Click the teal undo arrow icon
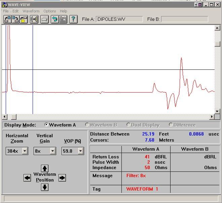This screenshot has width=222, height=203. pos(55,19)
